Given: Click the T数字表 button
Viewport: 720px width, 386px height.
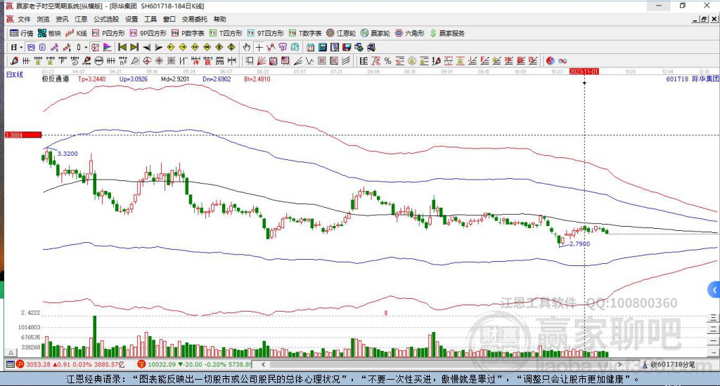Looking at the screenshot, I should [x=305, y=33].
